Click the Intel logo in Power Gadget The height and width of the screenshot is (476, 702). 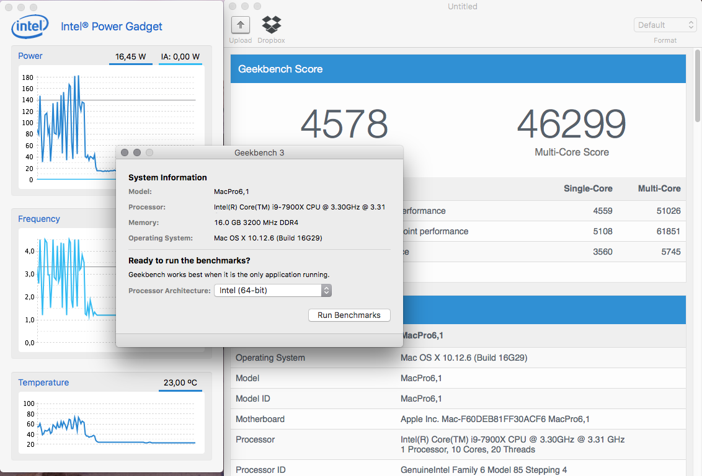click(30, 27)
